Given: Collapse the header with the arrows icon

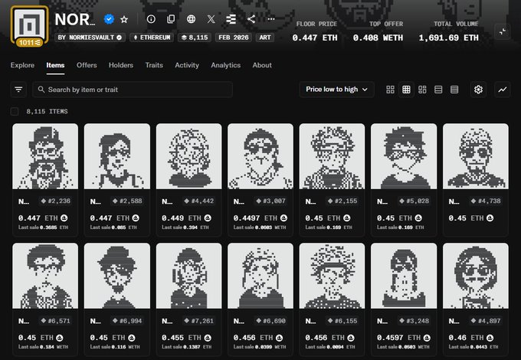Looking at the screenshot, I should pyautogui.click(x=503, y=32).
